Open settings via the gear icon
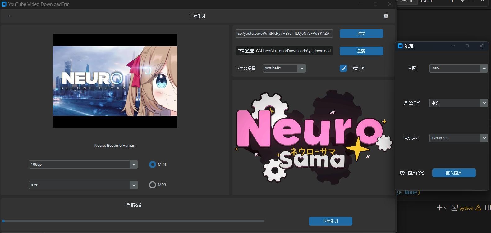The width and height of the screenshot is (491, 233). pos(386,16)
